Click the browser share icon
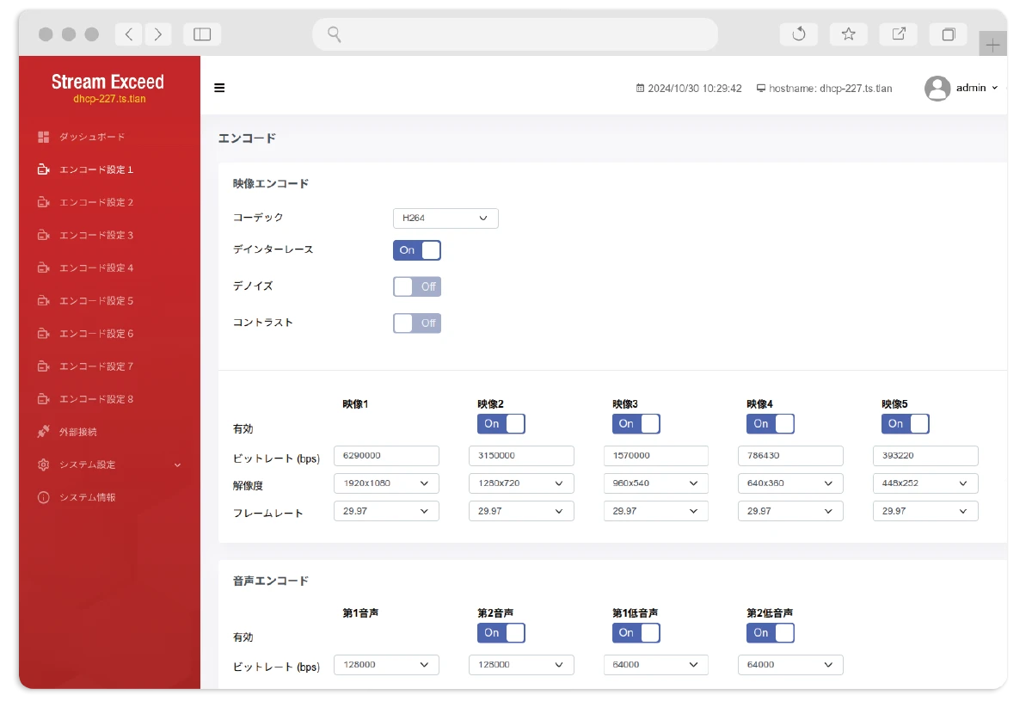This screenshot has width=1032, height=726. pos(899,34)
